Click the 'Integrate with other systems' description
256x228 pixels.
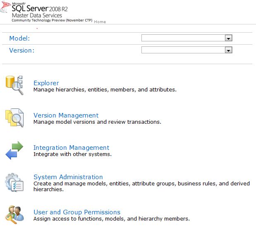click(72, 154)
